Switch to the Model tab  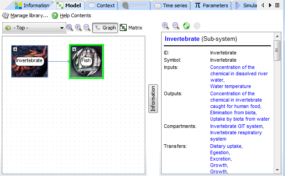tap(69, 5)
